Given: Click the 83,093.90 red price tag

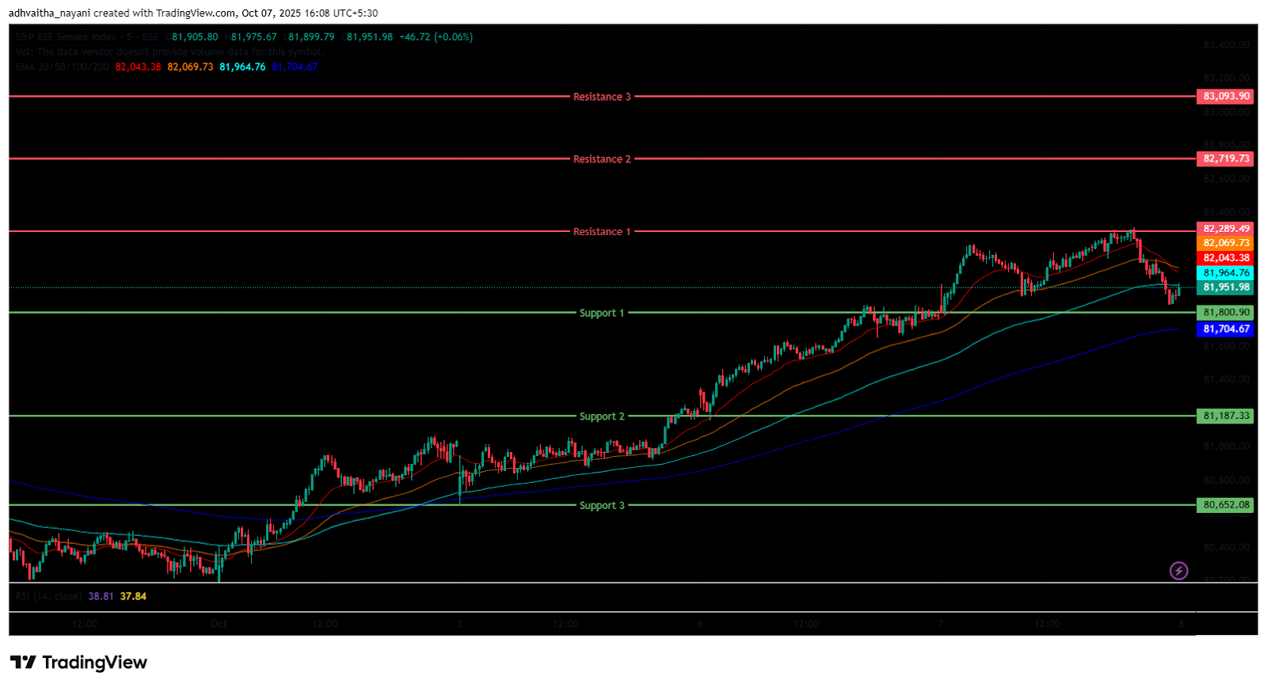Looking at the screenshot, I should pos(1226,97).
